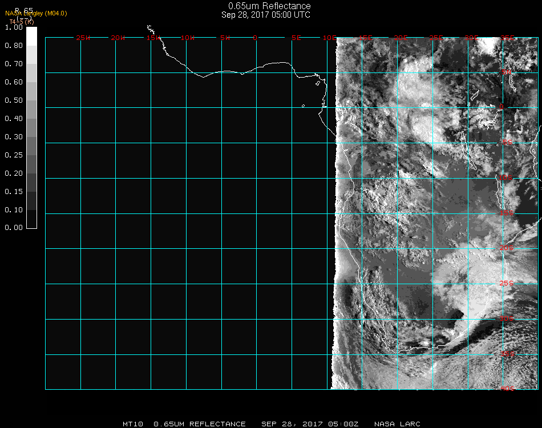Click the 40S latitude label
This screenshot has height=428, width=542.
507,389
